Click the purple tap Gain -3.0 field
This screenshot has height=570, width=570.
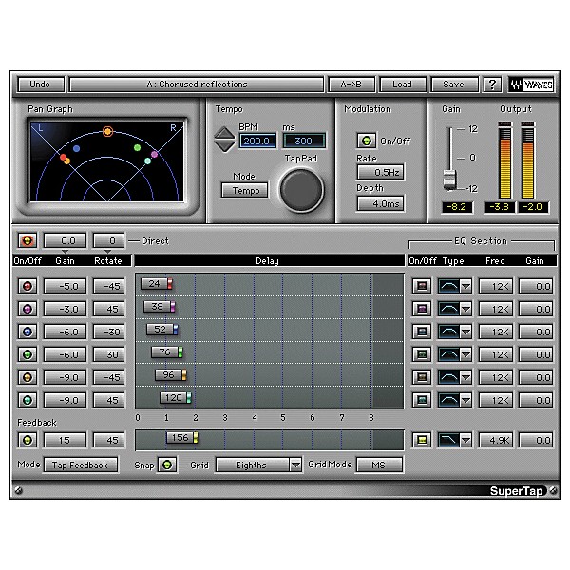point(66,309)
